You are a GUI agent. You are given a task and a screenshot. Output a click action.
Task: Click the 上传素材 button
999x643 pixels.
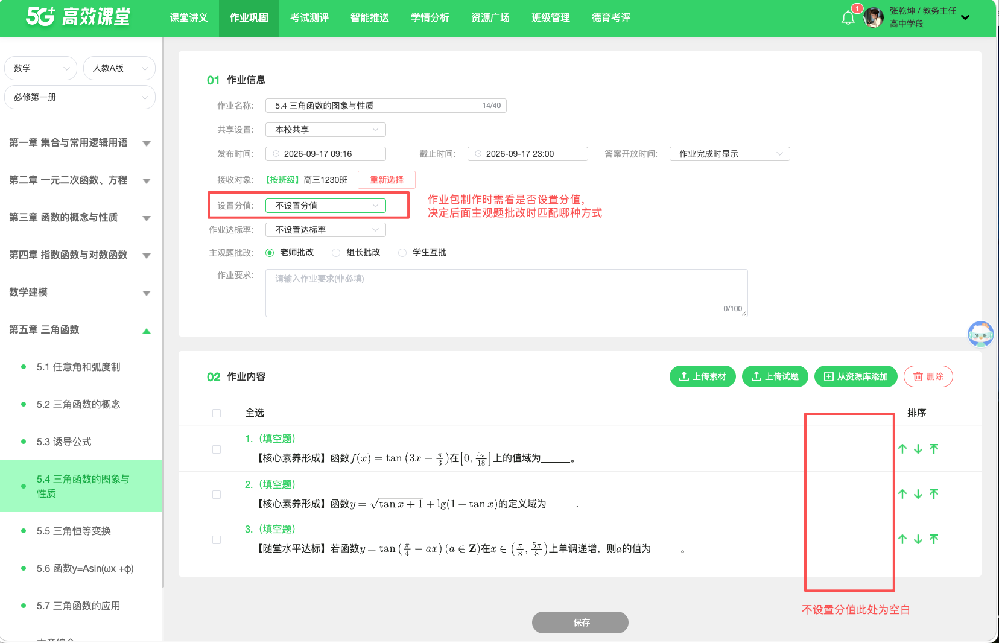703,376
